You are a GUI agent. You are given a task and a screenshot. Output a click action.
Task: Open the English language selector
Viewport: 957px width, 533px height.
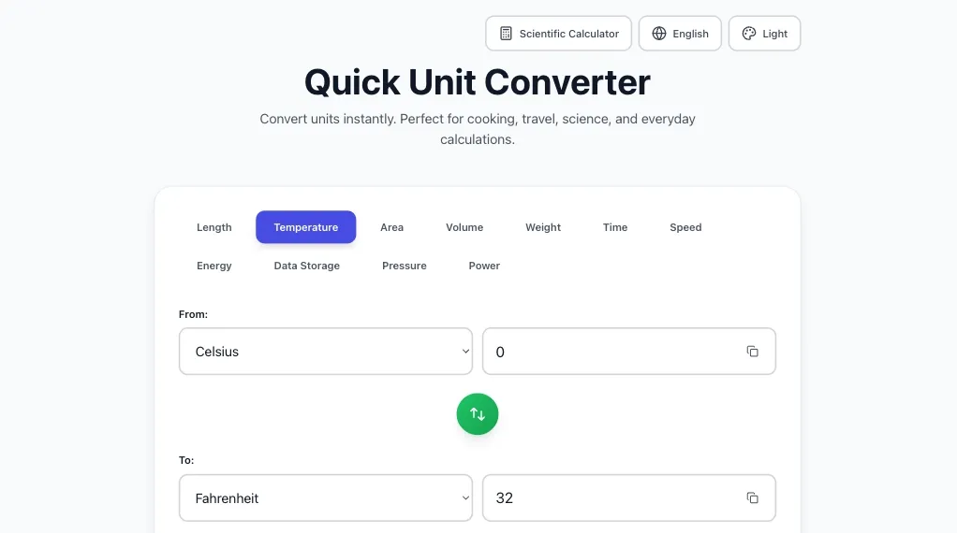click(680, 34)
